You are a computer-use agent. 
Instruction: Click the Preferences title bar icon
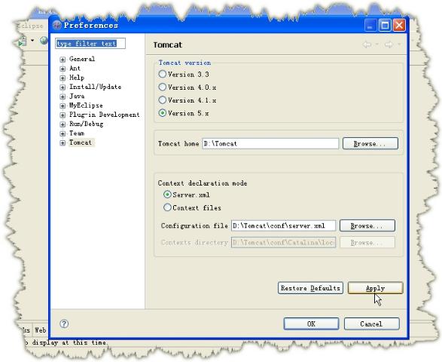point(57,25)
